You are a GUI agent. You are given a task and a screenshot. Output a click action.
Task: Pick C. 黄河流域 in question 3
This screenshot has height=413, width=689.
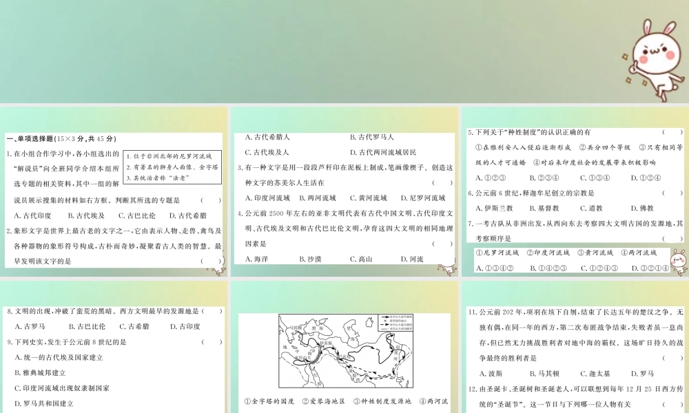click(368, 198)
